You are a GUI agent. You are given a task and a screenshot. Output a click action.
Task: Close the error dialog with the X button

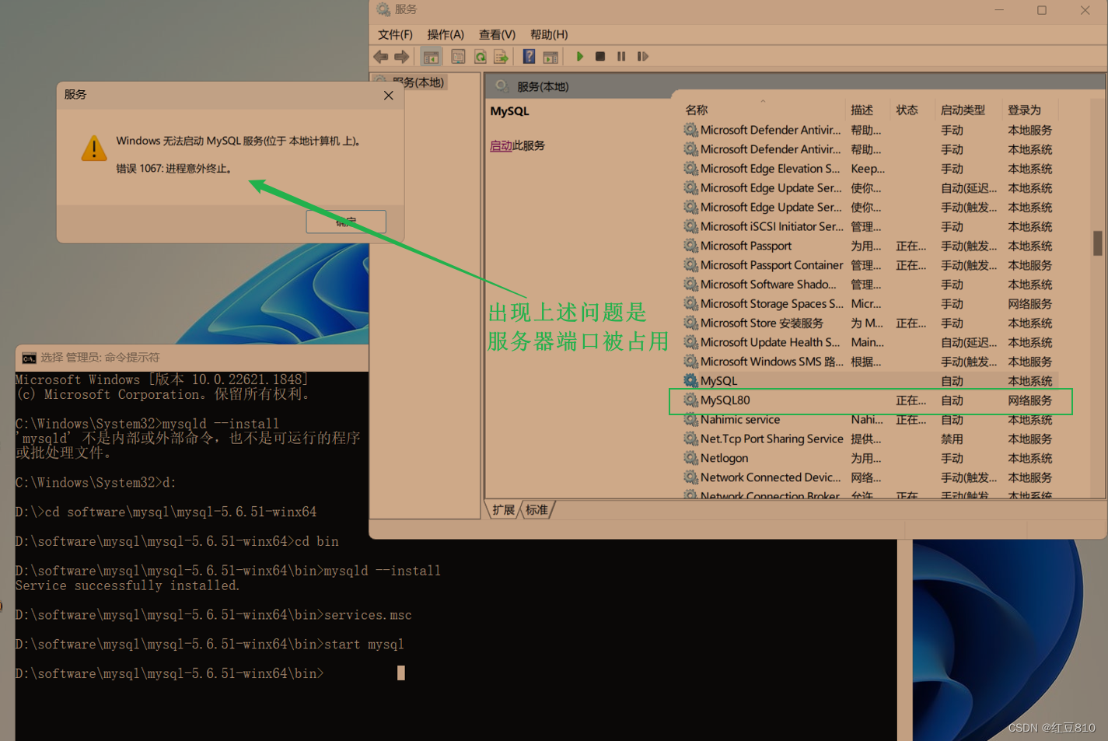(x=389, y=95)
